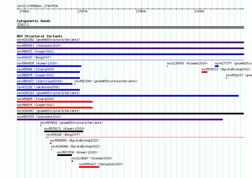Open nsv588872 (Cooper2011) variant label
252x178 pixels.
tap(36, 51)
